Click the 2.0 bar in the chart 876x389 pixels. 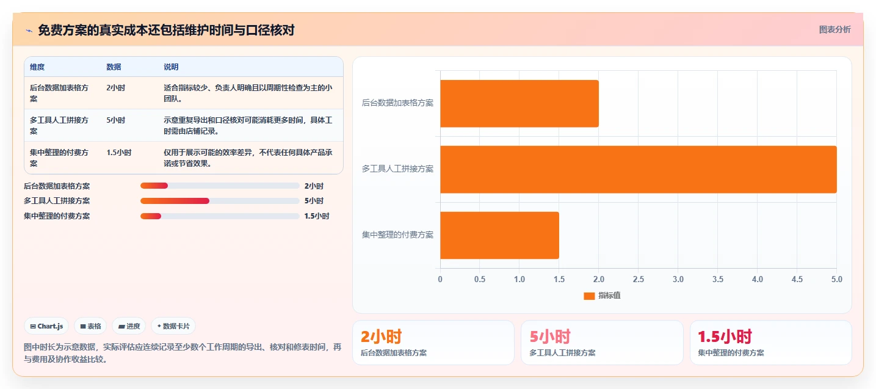point(519,103)
